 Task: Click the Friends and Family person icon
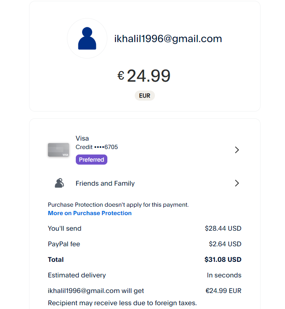[x=59, y=183]
